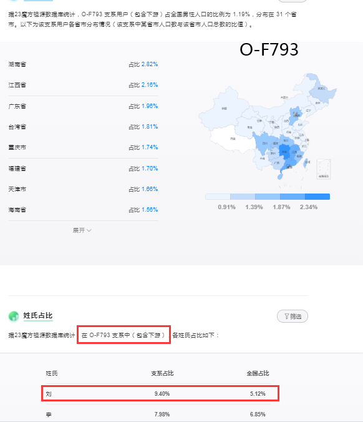Click the 李 surname cell
363x422 pixels.
(49, 415)
